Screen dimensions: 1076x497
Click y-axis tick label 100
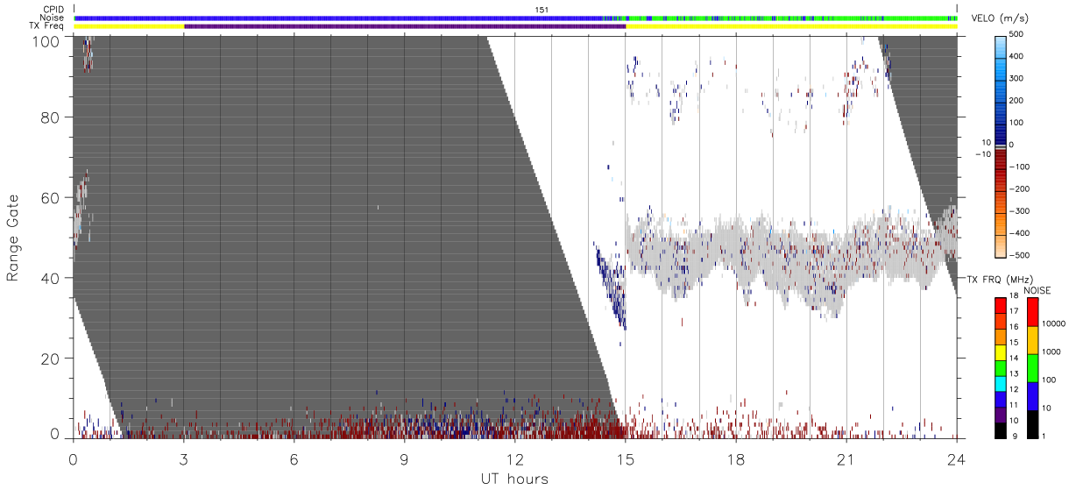46,41
